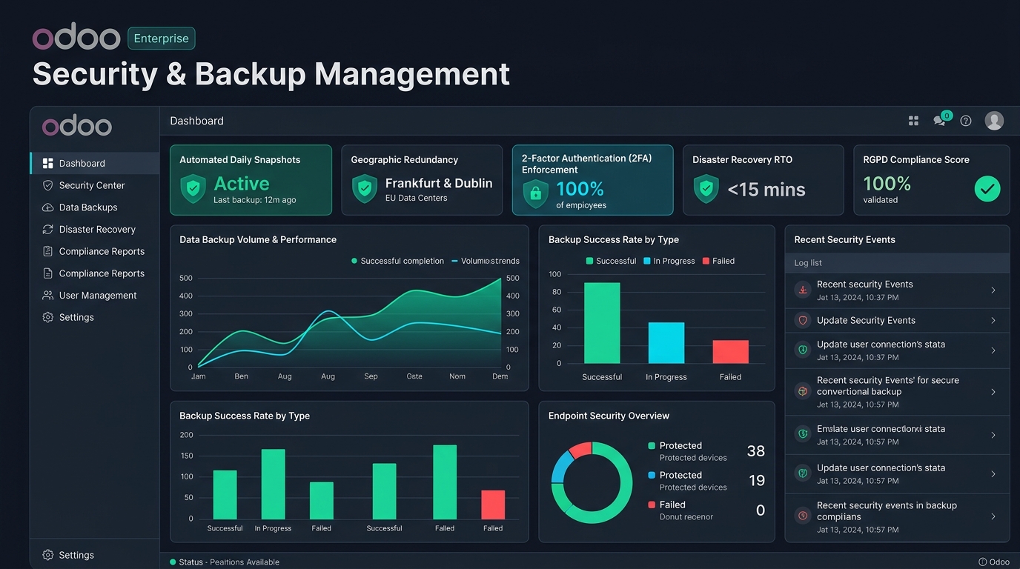
Task: Click the Odoo logo in the sidebar
Action: [x=77, y=127]
